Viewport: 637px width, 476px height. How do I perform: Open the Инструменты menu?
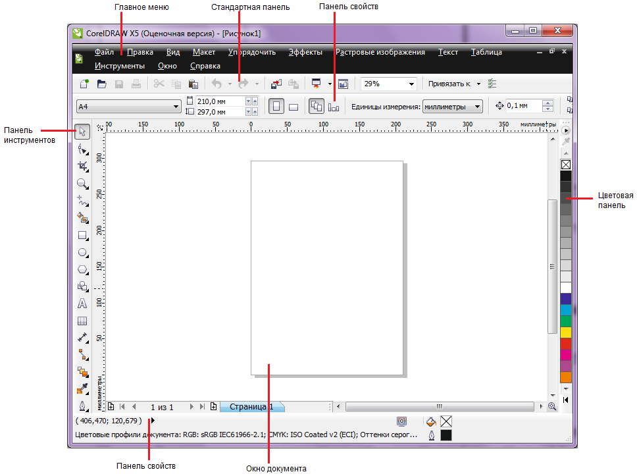pyautogui.click(x=120, y=66)
